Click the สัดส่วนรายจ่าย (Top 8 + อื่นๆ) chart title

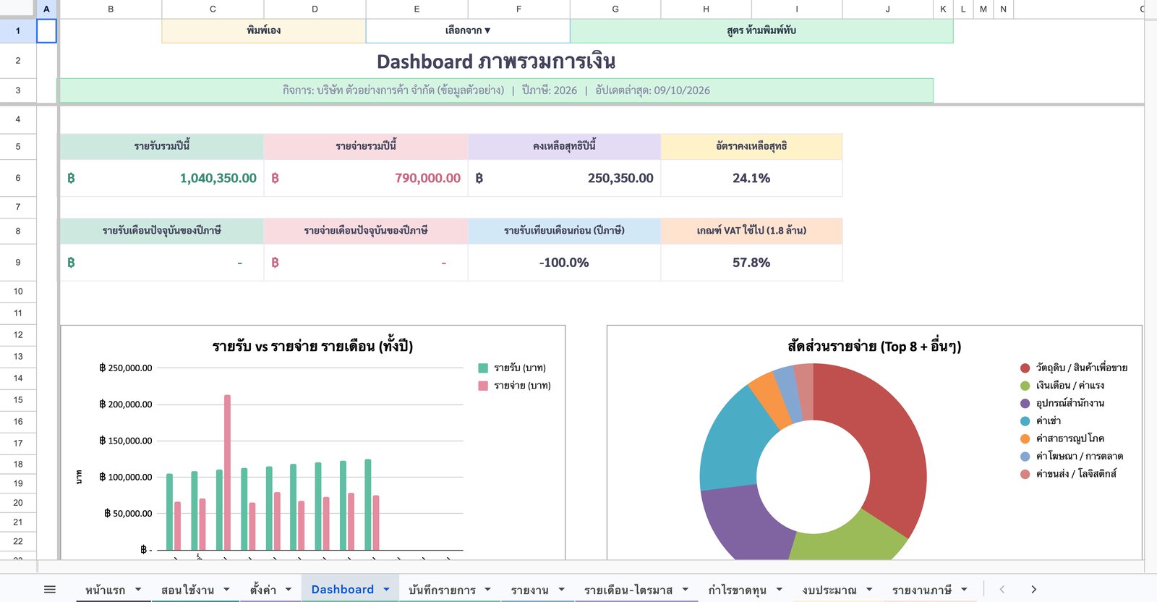[x=874, y=346]
